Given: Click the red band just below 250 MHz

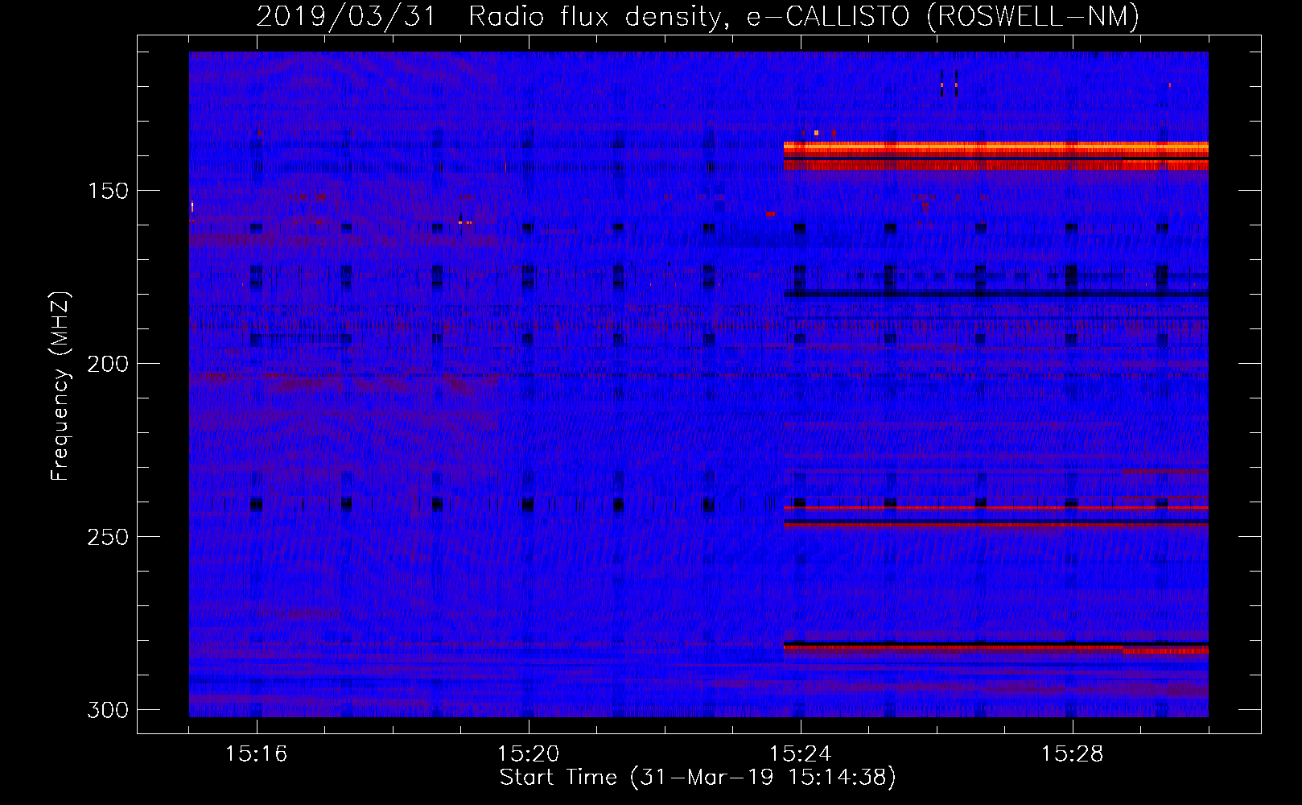Looking at the screenshot, I should click(x=996, y=524).
